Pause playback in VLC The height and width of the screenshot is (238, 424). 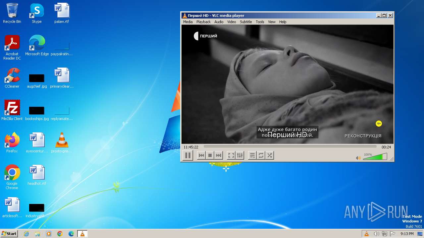(187, 155)
